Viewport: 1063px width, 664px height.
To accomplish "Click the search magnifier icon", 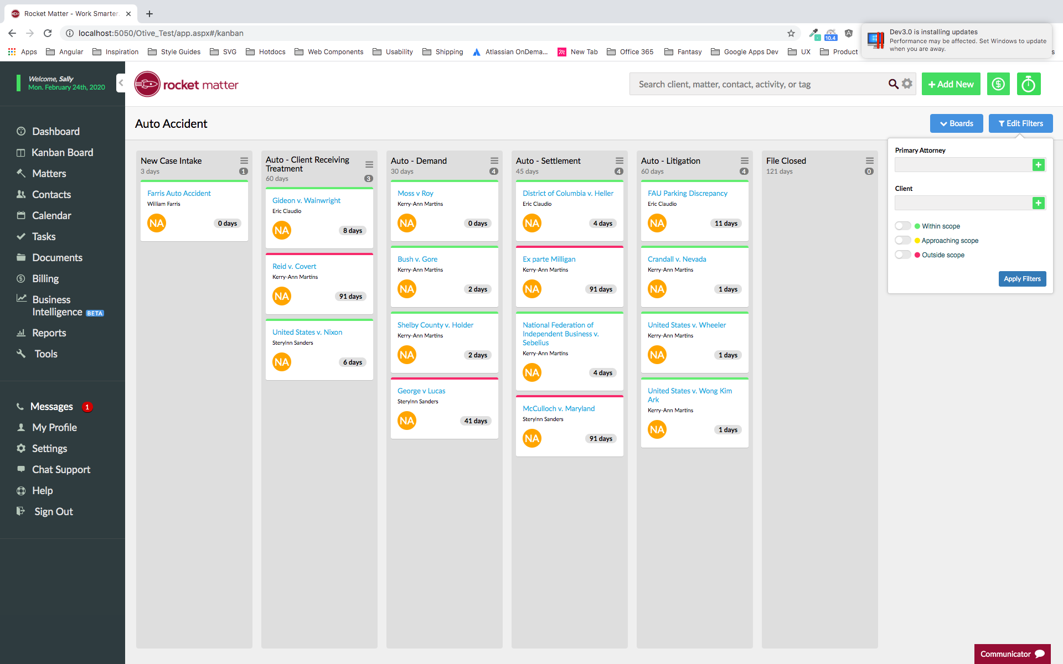I will [x=893, y=84].
